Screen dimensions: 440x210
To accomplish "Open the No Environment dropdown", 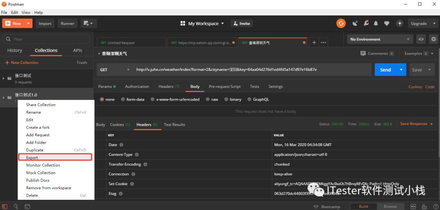I will (380, 39).
